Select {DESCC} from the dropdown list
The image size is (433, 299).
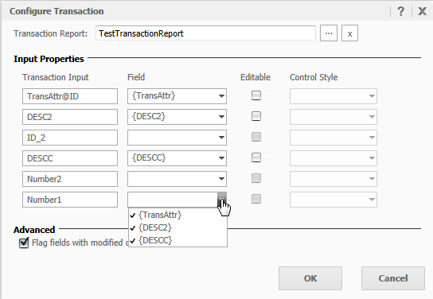tap(177, 240)
